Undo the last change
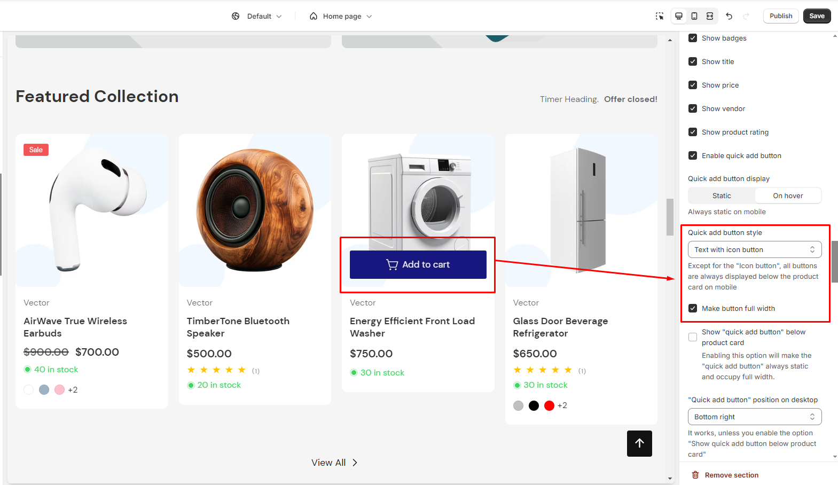 (729, 16)
